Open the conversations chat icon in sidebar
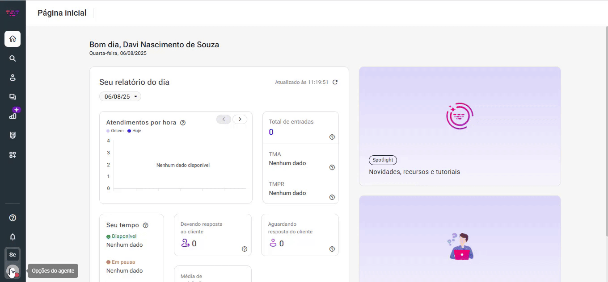The height and width of the screenshot is (282, 608). [13, 97]
